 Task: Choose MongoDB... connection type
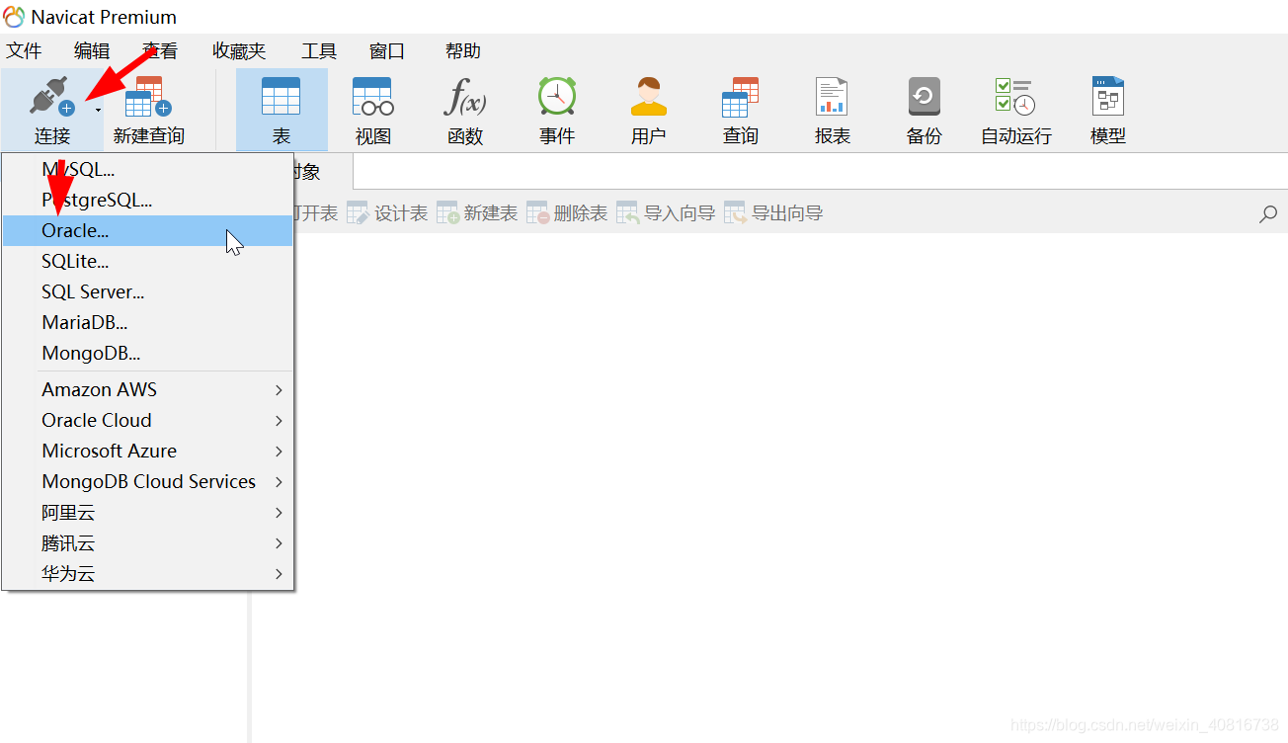pyautogui.click(x=147, y=353)
